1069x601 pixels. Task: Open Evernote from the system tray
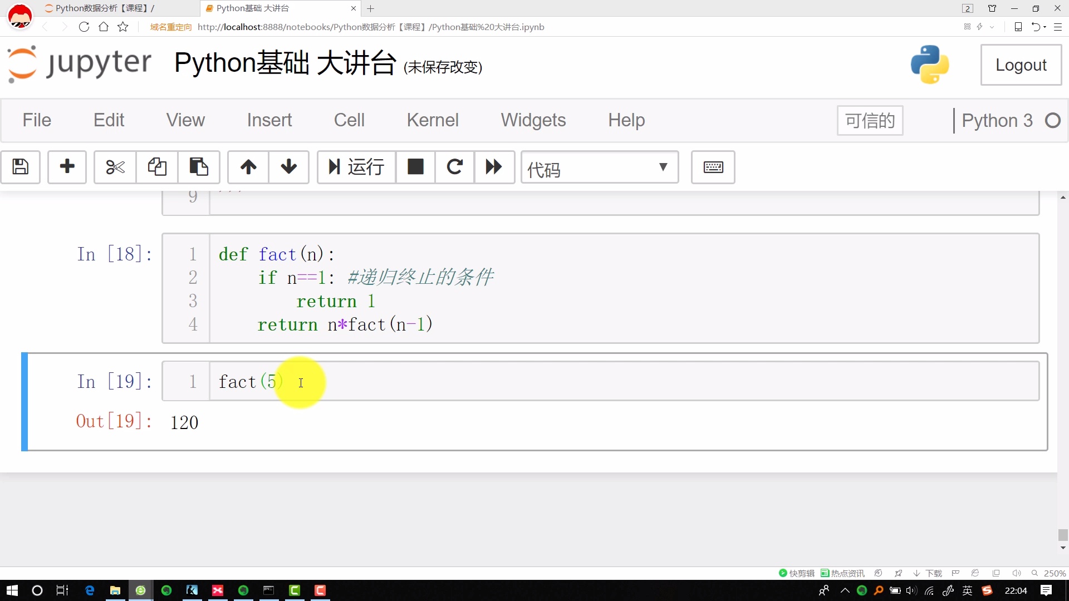click(x=862, y=590)
